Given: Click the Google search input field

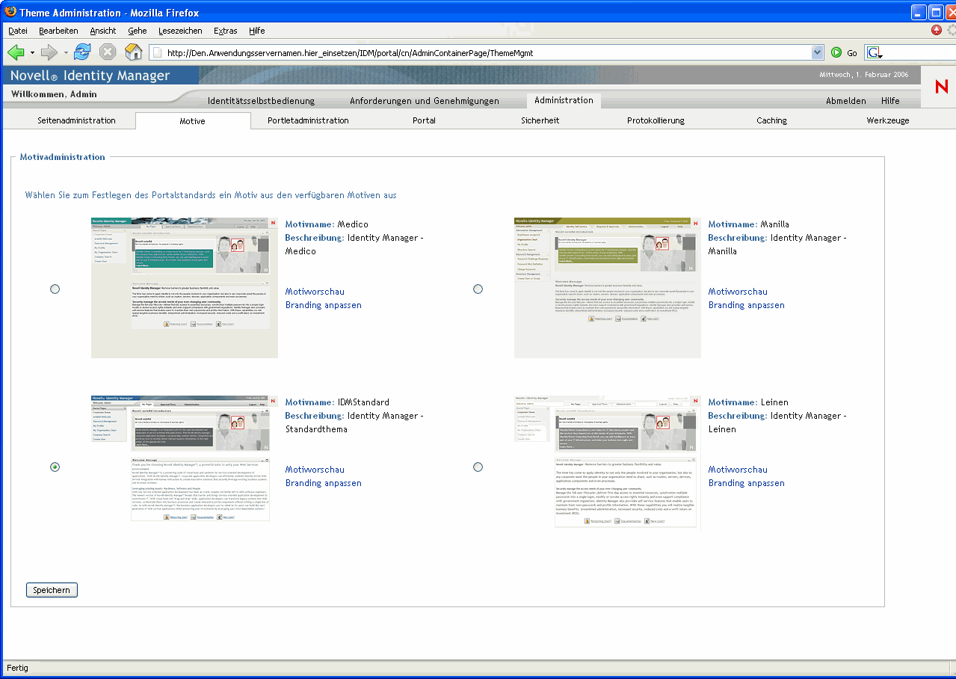Looking at the screenshot, I should pyautogui.click(x=920, y=53).
